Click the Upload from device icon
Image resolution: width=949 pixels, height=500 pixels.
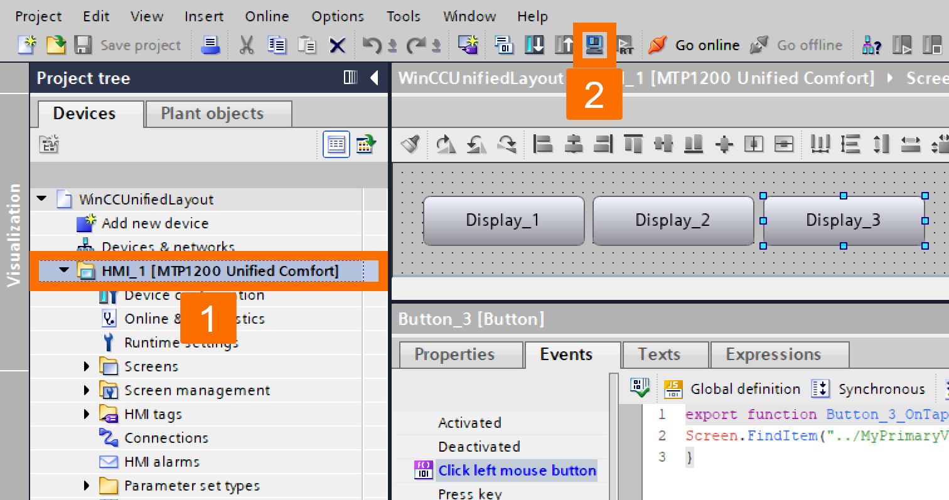pyautogui.click(x=564, y=45)
